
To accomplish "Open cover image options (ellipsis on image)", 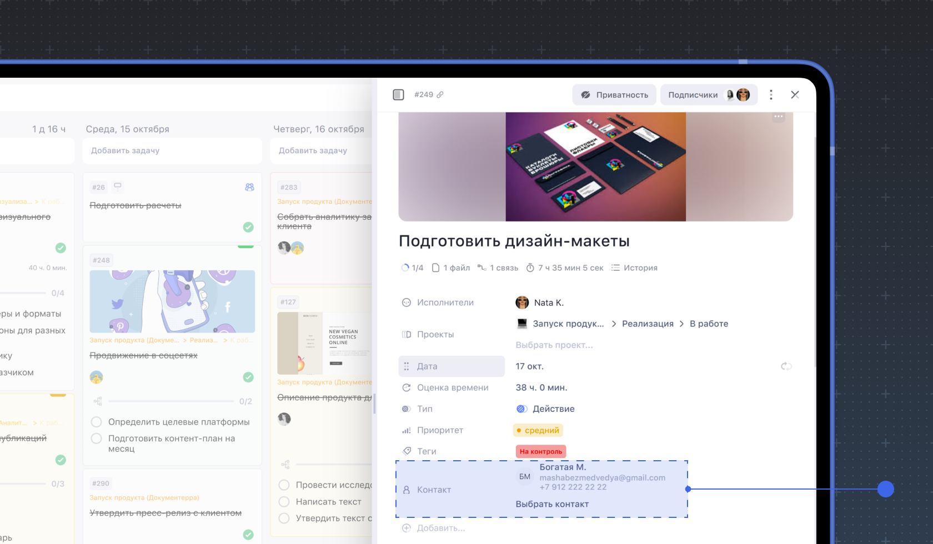I will [779, 117].
